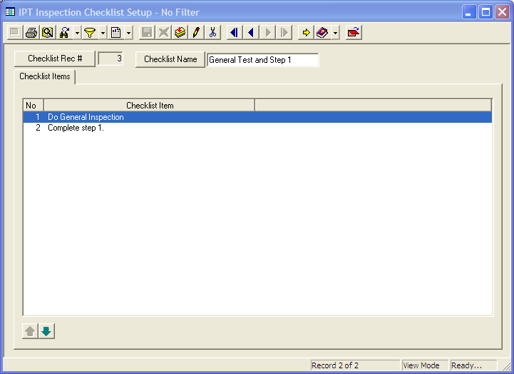The width and height of the screenshot is (514, 374).
Task: Move item up with the grey up arrow
Action: coord(30,331)
